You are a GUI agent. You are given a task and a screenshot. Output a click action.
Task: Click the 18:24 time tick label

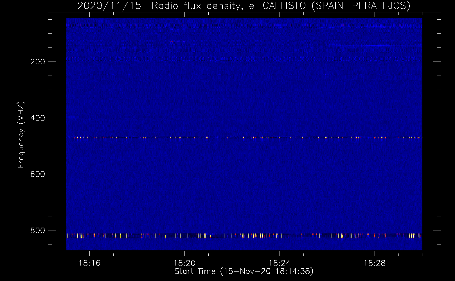280,263
